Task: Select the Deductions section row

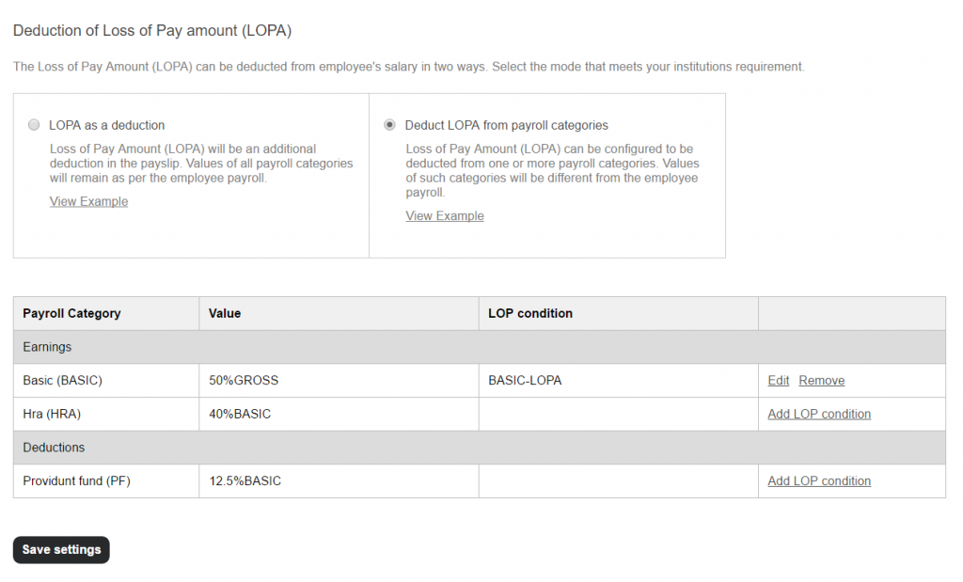Action: click(55, 447)
